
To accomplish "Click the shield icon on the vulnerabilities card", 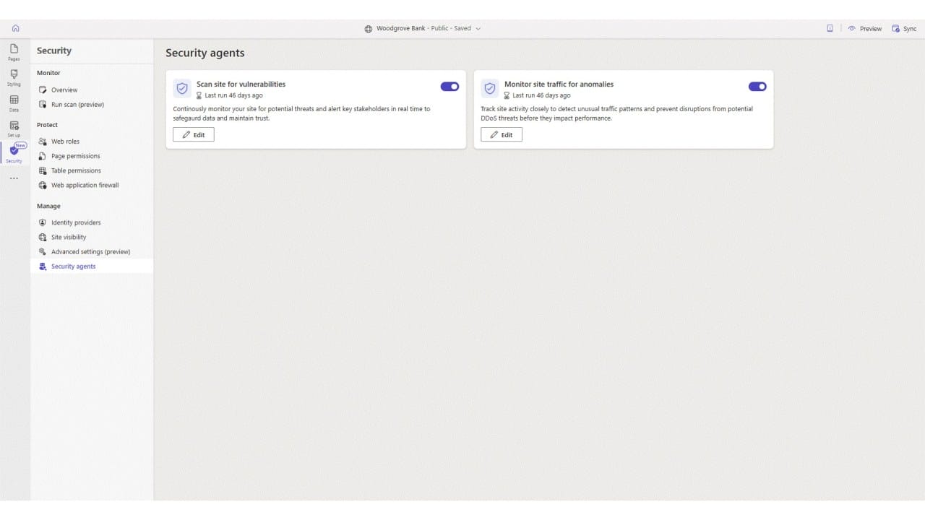I will 181,87.
